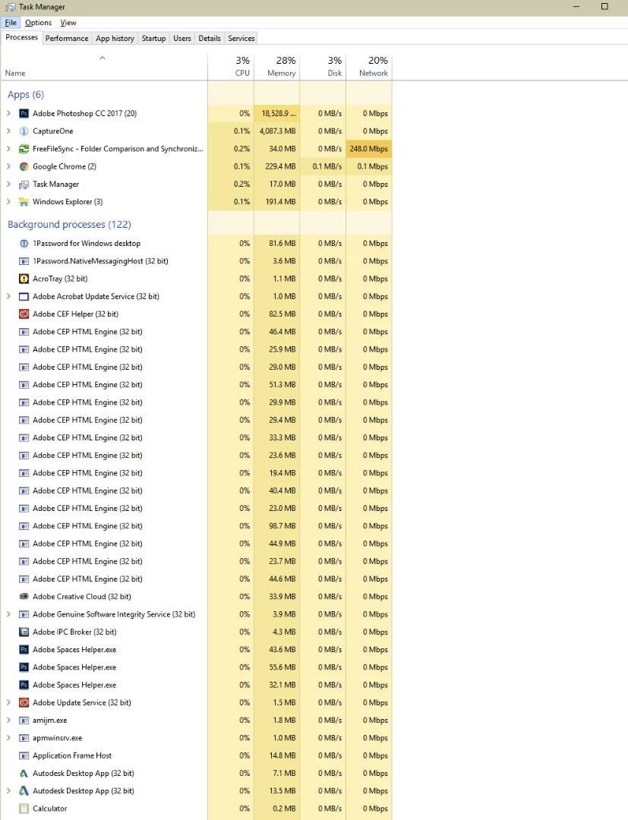Image resolution: width=628 pixels, height=820 pixels.
Task: Expand the Task Manager process row
Action: [x=8, y=184]
